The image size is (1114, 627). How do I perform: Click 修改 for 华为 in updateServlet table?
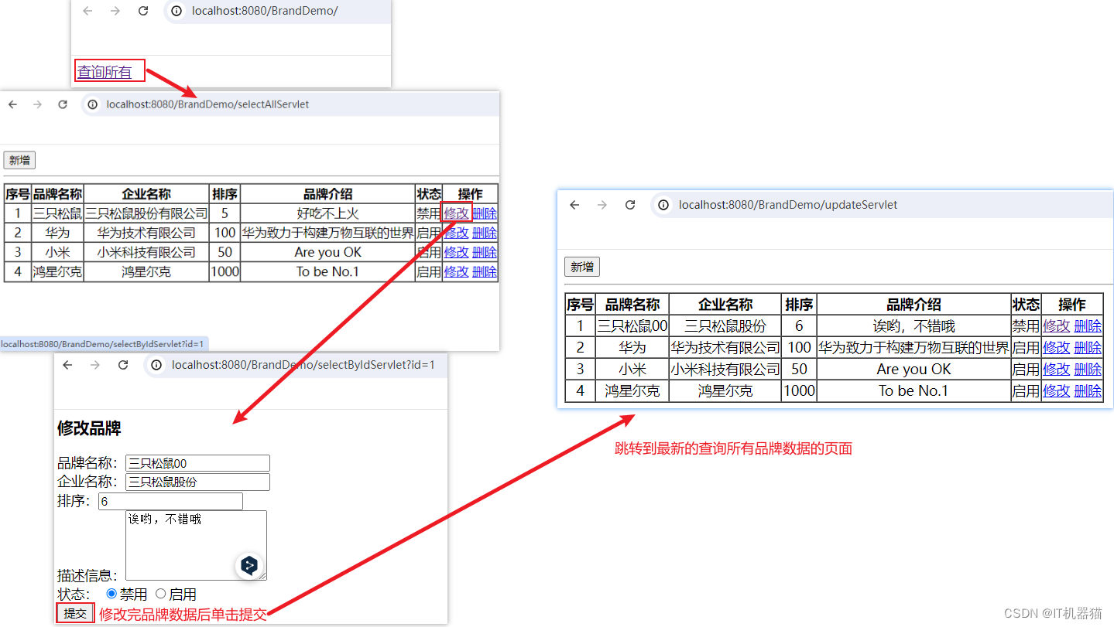tap(1057, 348)
